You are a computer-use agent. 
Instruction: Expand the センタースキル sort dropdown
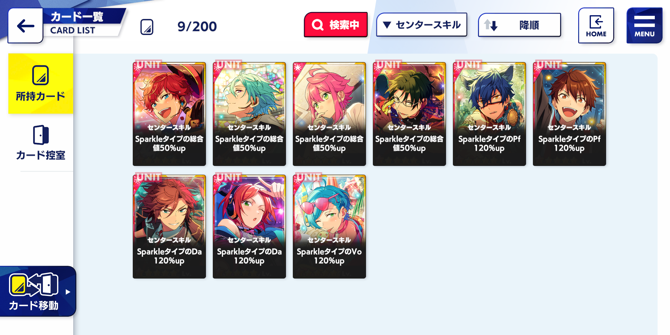[422, 25]
